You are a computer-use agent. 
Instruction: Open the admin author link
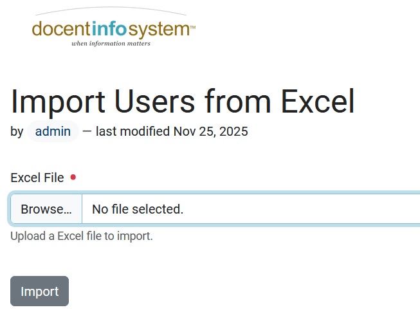pyautogui.click(x=53, y=131)
